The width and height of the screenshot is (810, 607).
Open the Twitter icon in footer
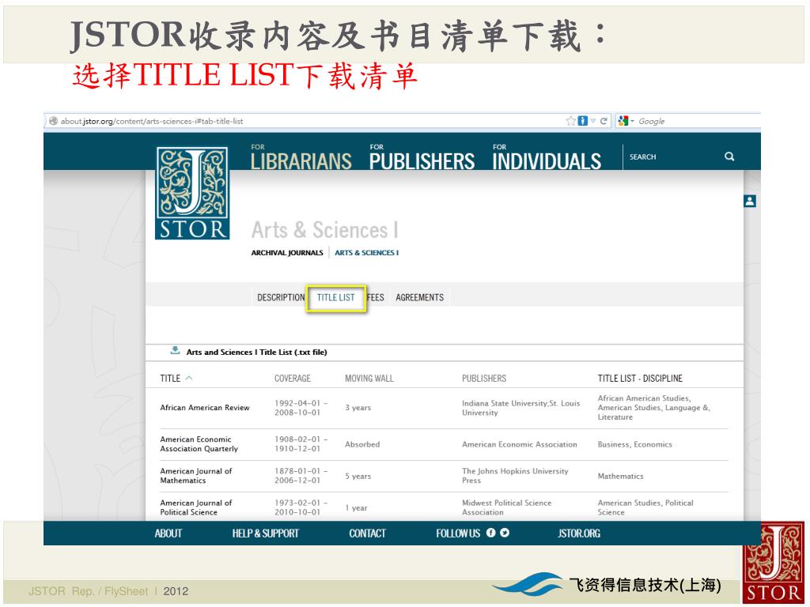pos(505,533)
